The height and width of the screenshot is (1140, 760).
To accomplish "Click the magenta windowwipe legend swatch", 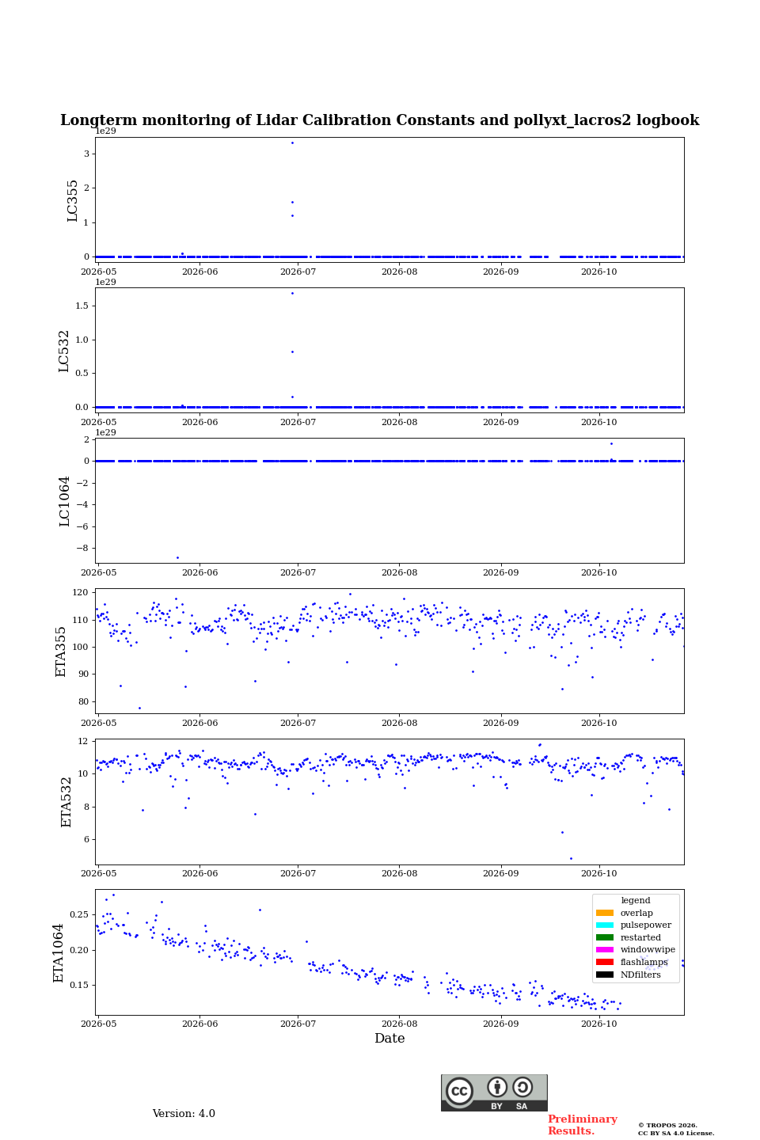I will tap(605, 950).
